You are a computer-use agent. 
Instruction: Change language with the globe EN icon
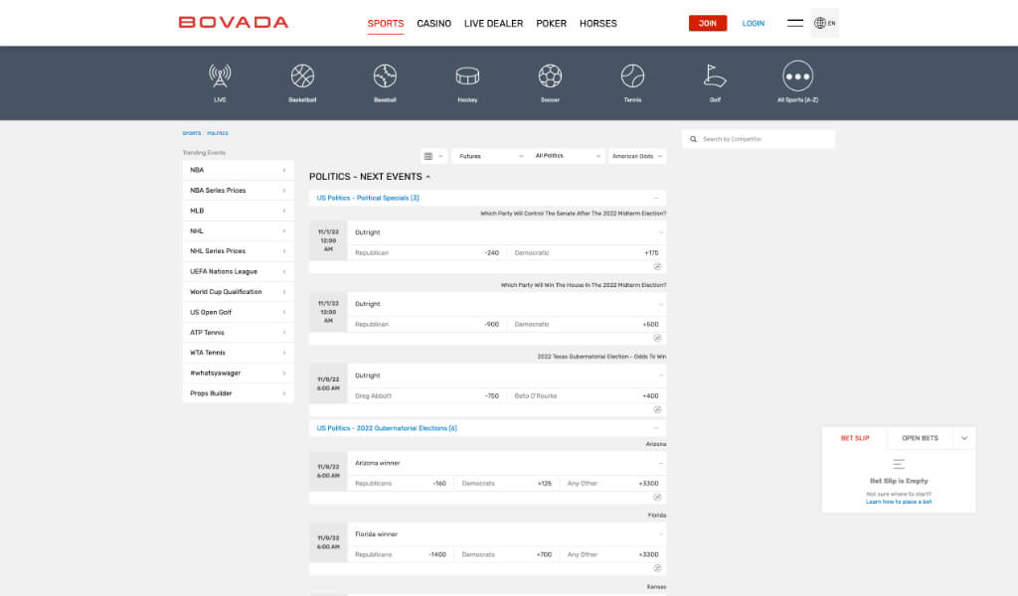pyautogui.click(x=824, y=23)
